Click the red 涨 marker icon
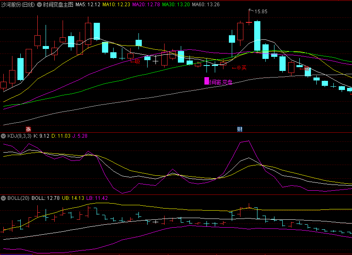Screen dimensions: 352x255 tap(28, 129)
